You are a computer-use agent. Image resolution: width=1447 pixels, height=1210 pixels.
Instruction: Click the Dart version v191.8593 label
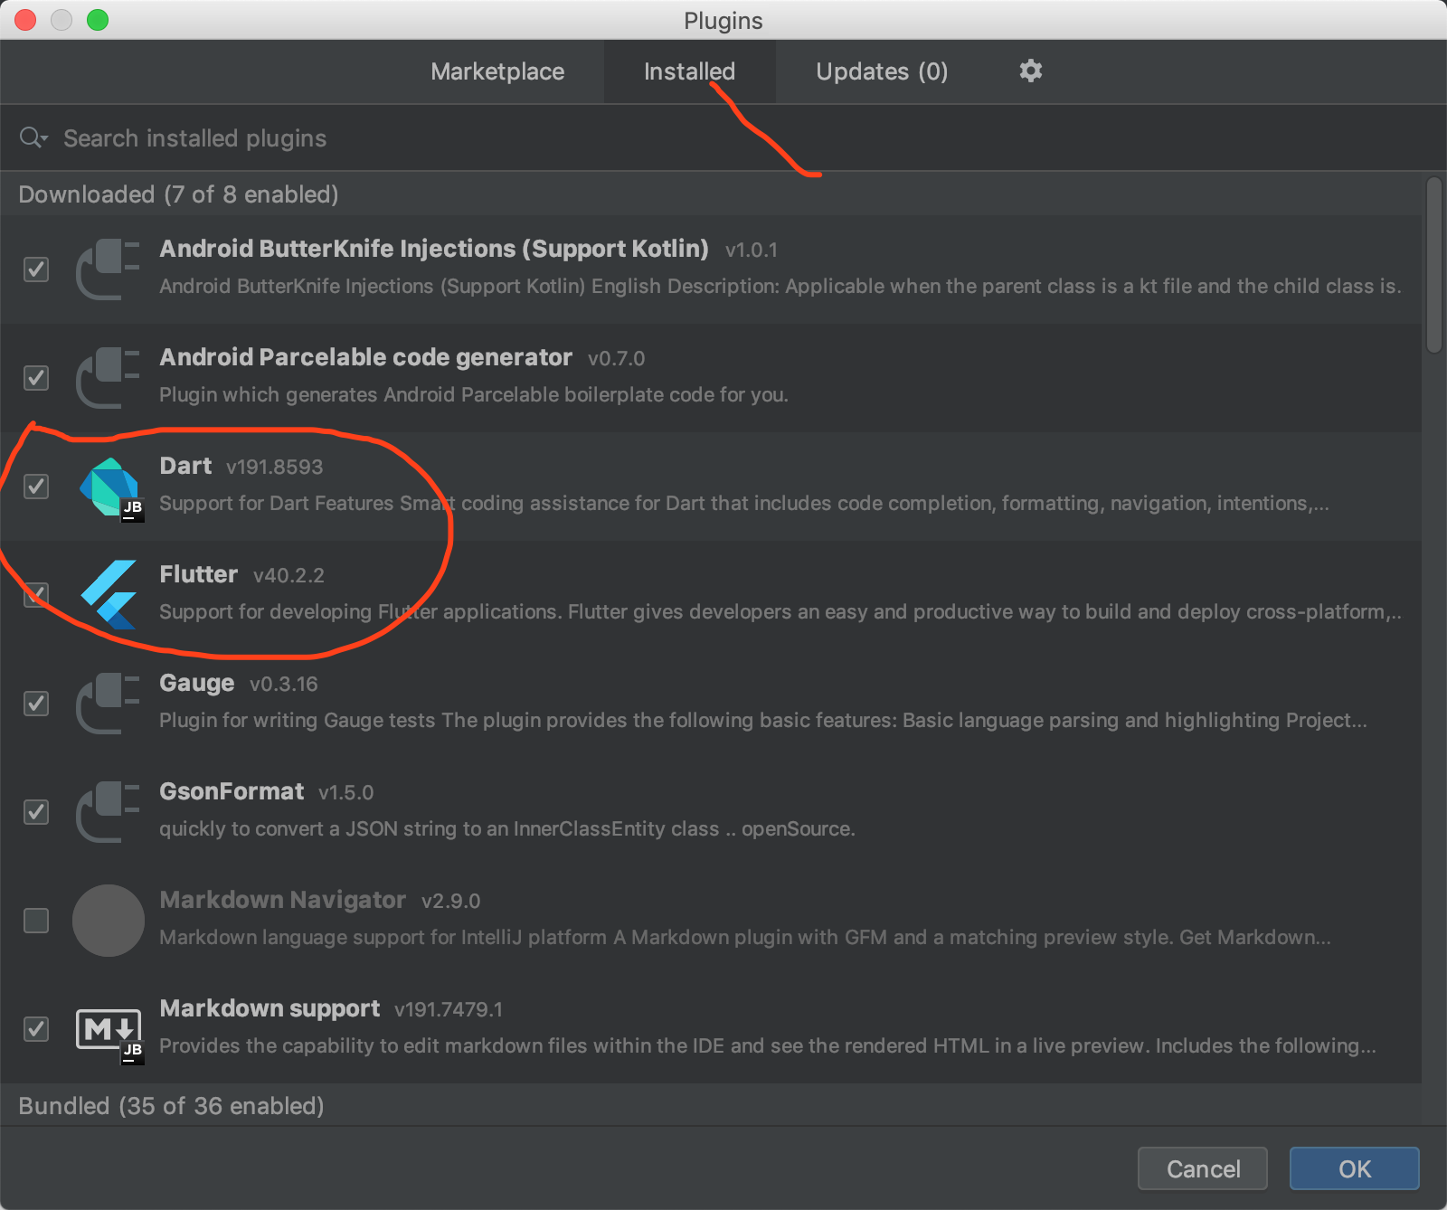275,467
